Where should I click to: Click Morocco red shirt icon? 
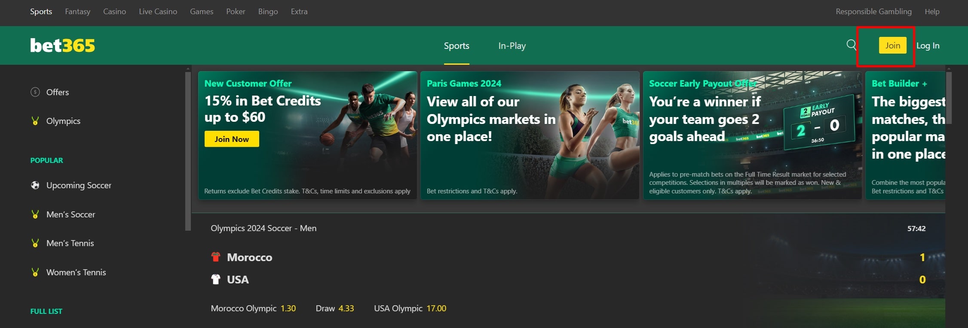click(216, 257)
